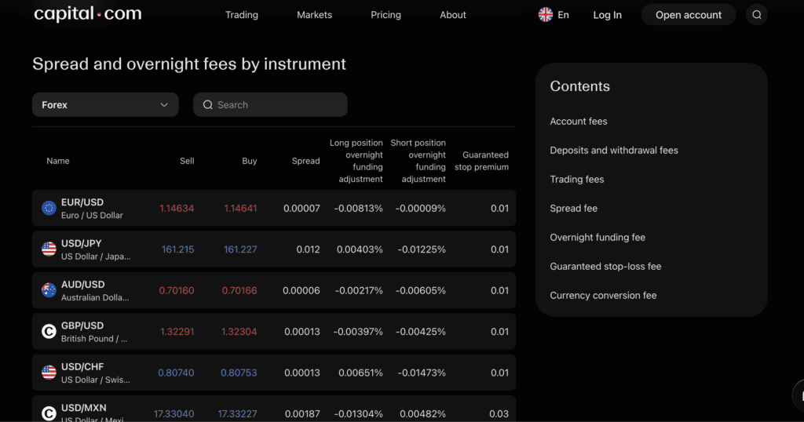Click GBP/USD sell price 1.32291

coord(177,332)
